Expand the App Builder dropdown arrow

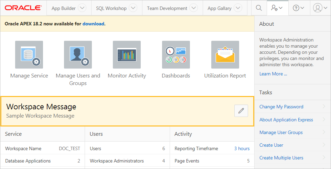tap(82, 8)
